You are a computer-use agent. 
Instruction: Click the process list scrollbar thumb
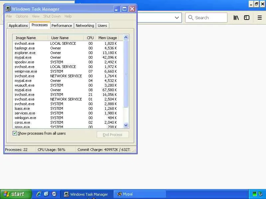tap(126, 74)
